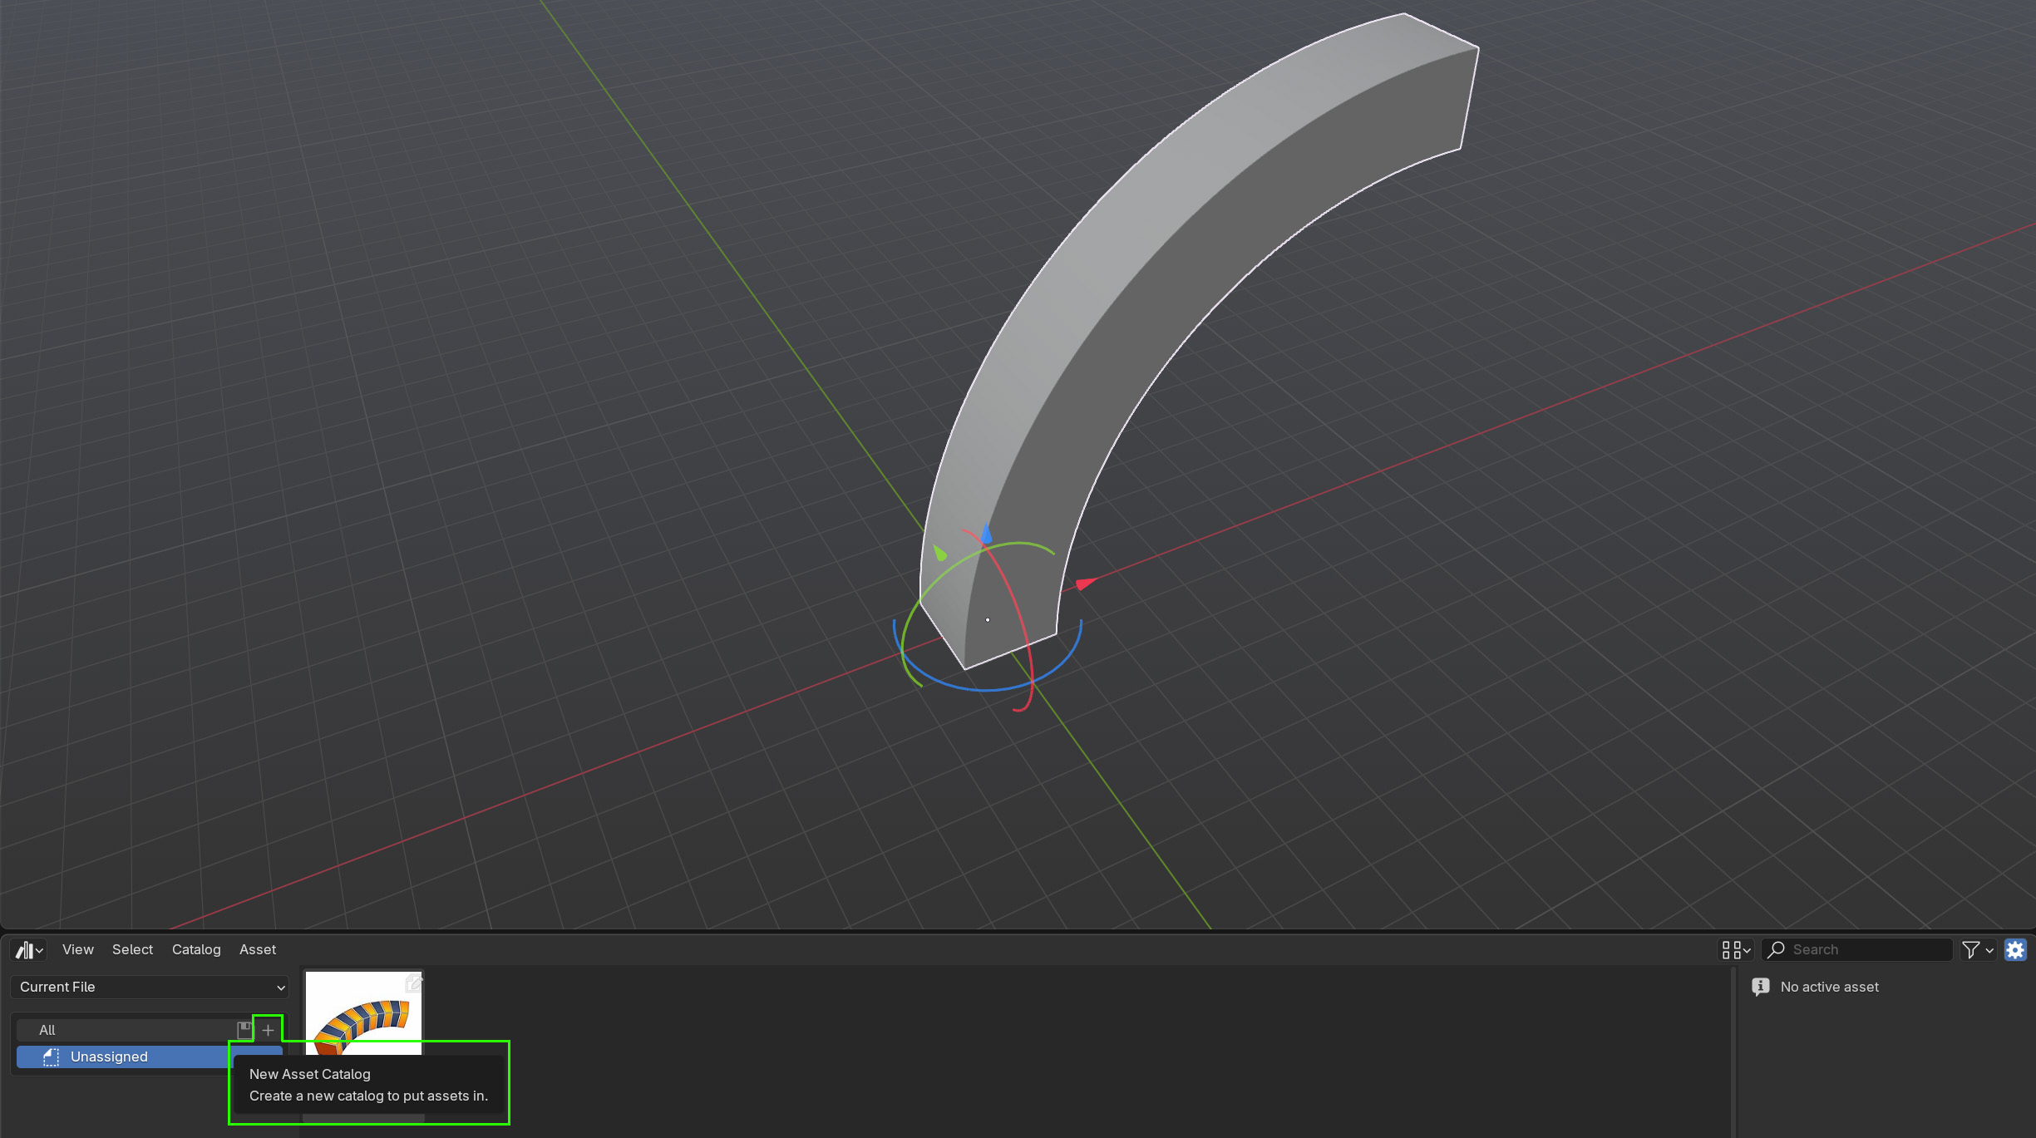Click the magnifier icon in Search field
The width and height of the screenshot is (2036, 1138).
point(1777,949)
